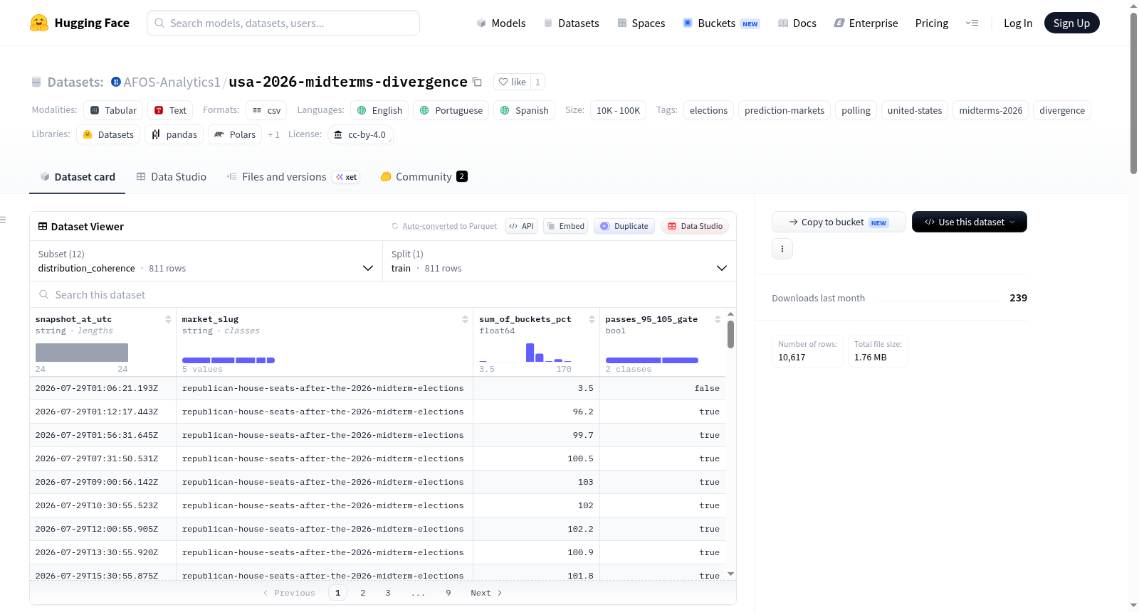Focus the Search models, datasets, users field

[x=283, y=23]
